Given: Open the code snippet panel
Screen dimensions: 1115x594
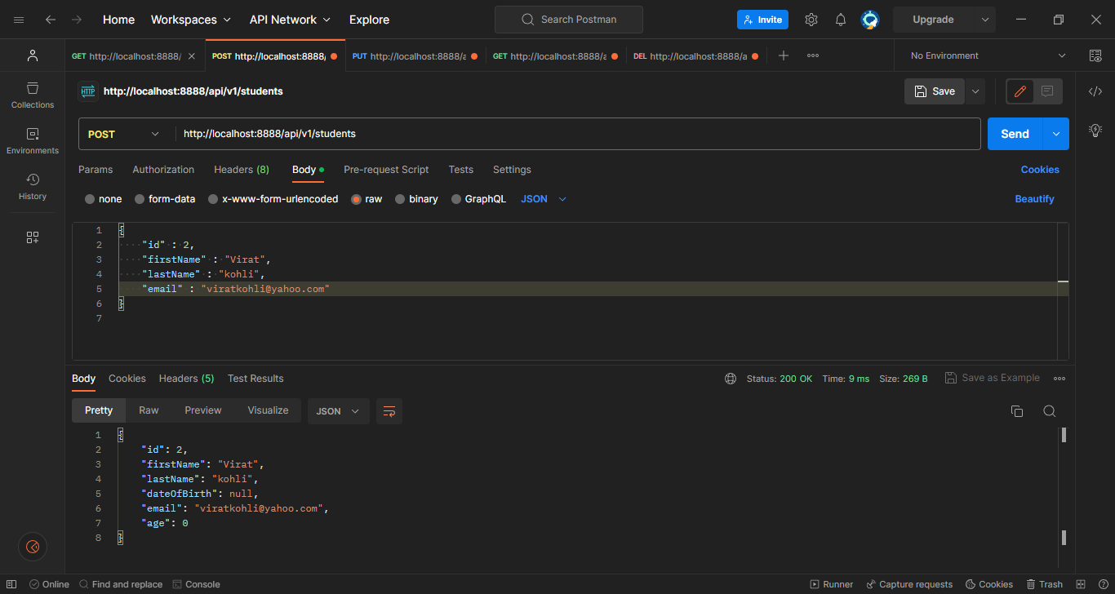Looking at the screenshot, I should pyautogui.click(x=1095, y=91).
